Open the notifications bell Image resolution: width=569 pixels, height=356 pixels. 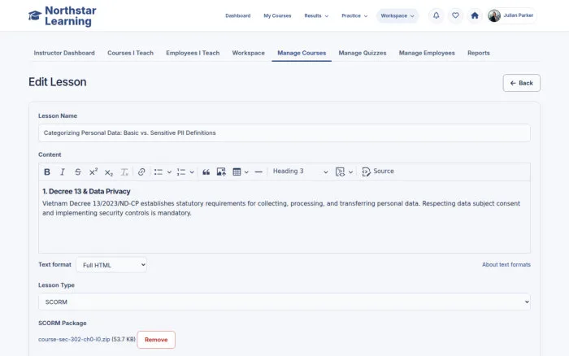pyautogui.click(x=437, y=15)
